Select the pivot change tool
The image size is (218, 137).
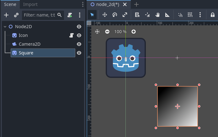(147, 15)
